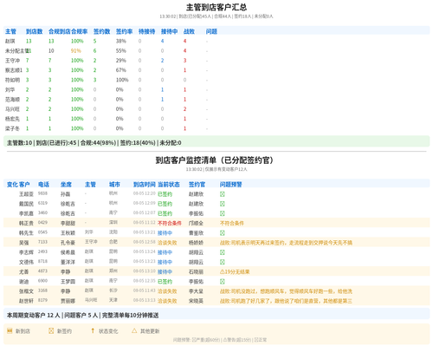Click the 已签约 status in 谢迪 row

[x=165, y=282]
